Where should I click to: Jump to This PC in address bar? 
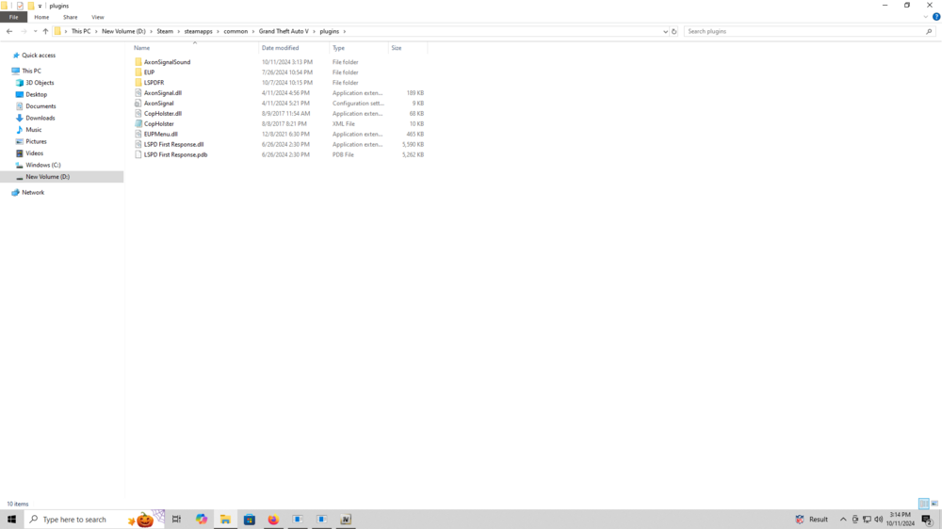point(80,31)
